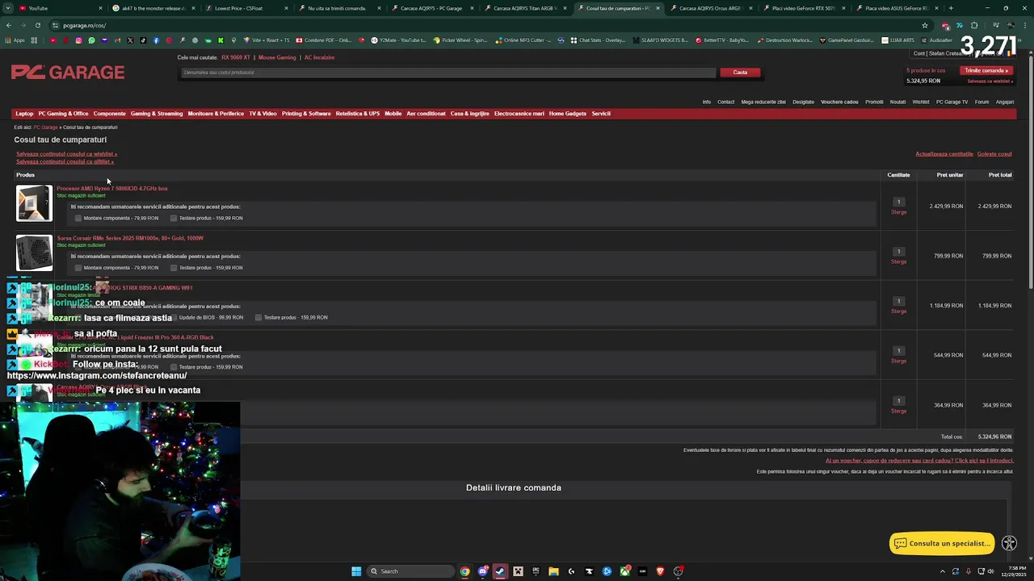Open the Wishlist header link
1034x581 pixels.
click(x=921, y=102)
